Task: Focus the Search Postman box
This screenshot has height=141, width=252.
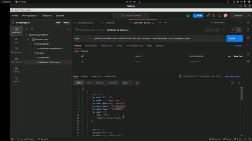Action: tap(131, 16)
